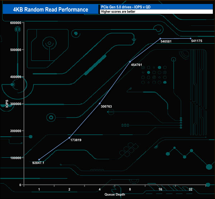Click the 540581 data label
The width and height of the screenshot is (215, 199).
tap(166, 42)
